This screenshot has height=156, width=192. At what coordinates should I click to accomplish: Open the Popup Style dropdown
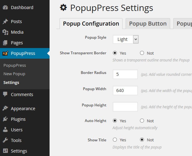pyautogui.click(x=126, y=39)
